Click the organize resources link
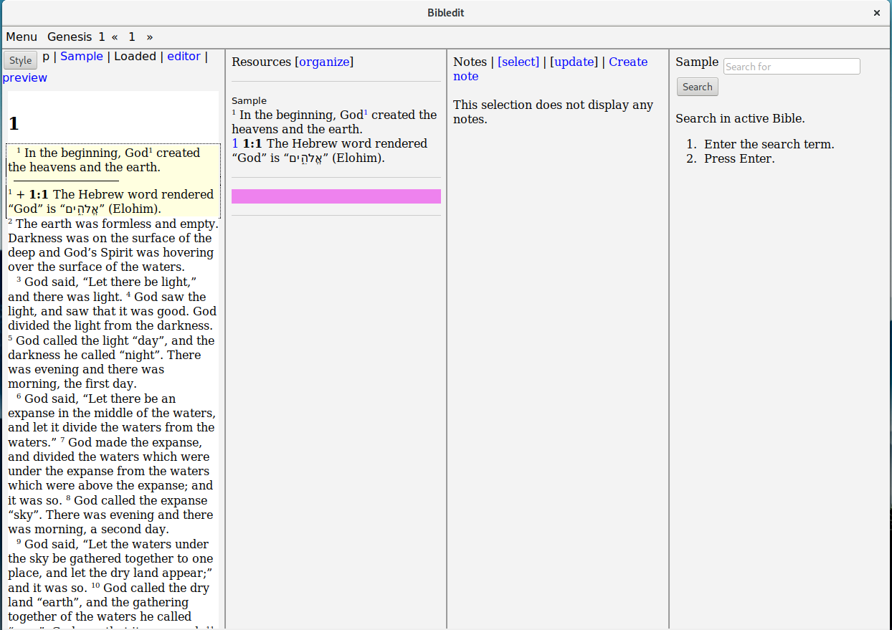892x630 pixels. click(x=324, y=62)
